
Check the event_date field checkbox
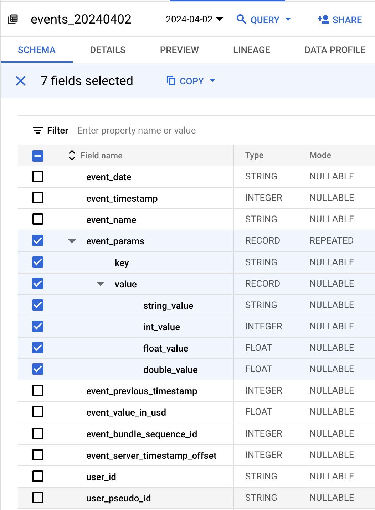[38, 176]
